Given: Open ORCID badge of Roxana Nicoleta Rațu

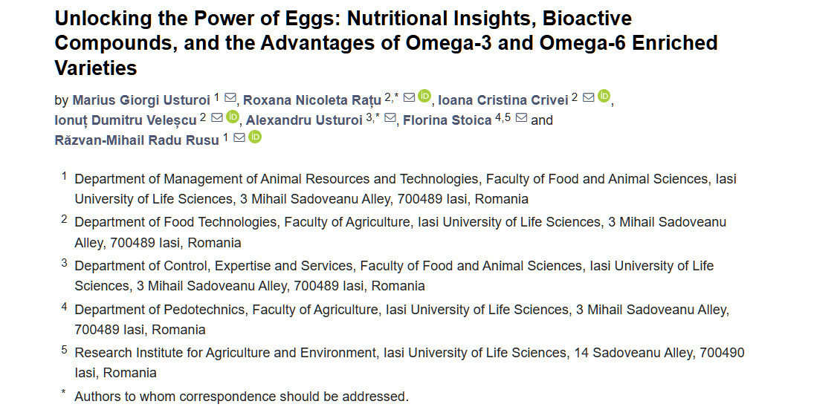Looking at the screenshot, I should tap(424, 97).
